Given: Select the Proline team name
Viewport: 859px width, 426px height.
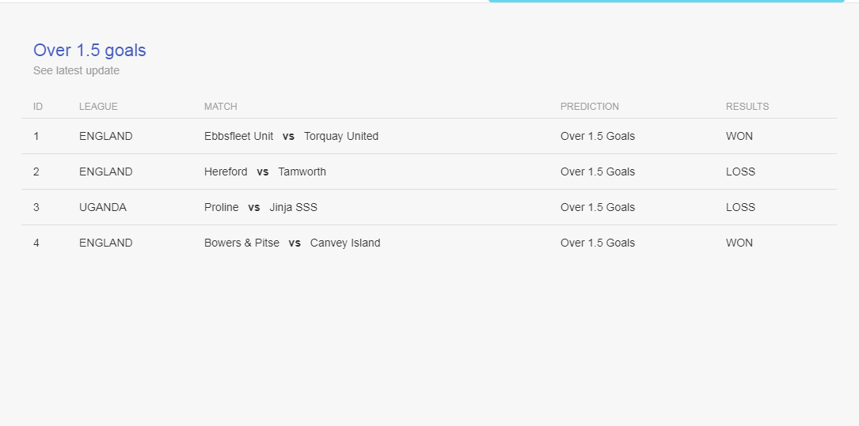Looking at the screenshot, I should (x=221, y=207).
